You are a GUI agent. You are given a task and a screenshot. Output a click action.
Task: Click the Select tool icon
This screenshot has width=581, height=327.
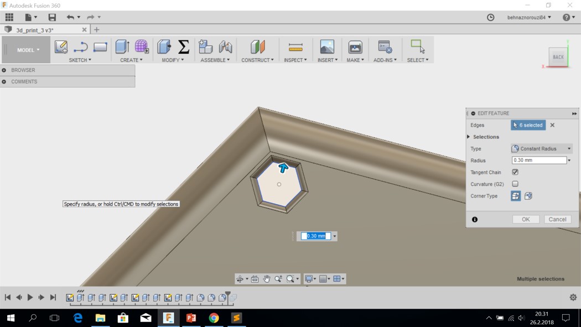coord(418,47)
